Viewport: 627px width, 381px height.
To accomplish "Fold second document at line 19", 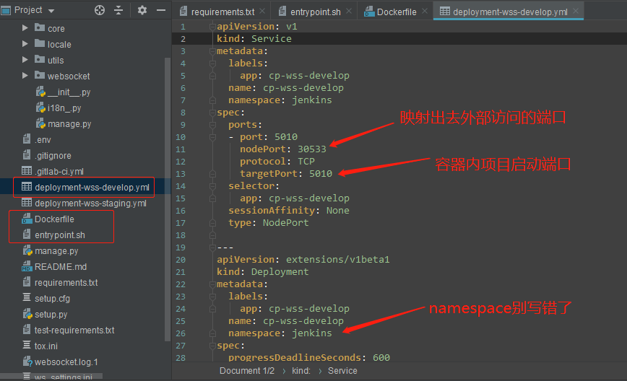I will click(212, 248).
